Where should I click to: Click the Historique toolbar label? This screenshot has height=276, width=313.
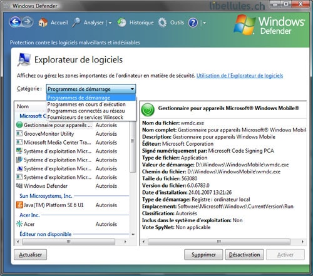click(141, 23)
